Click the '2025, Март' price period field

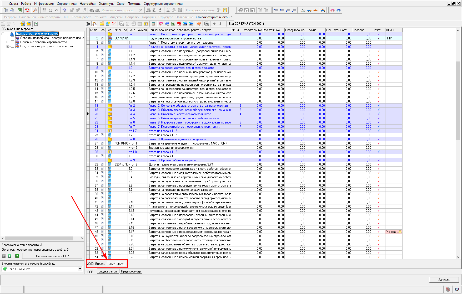coord(116,264)
